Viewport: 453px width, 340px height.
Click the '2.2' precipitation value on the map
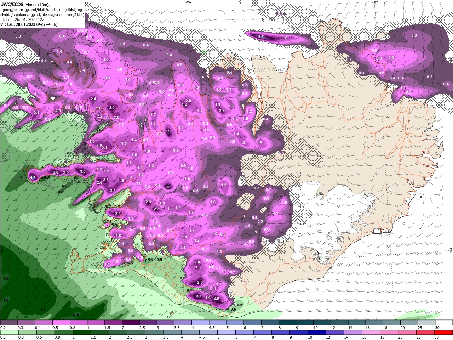(99, 116)
